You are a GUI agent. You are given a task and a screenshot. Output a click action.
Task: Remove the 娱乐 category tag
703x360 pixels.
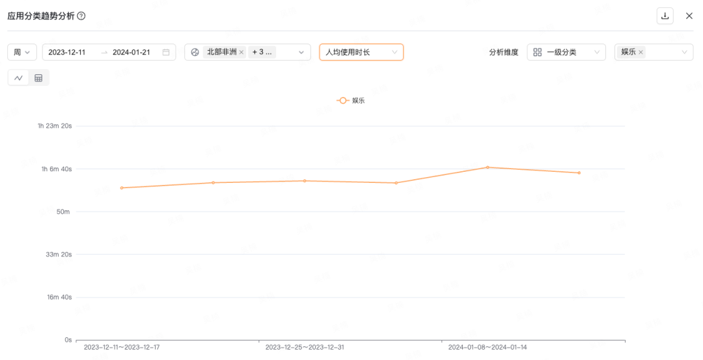pos(641,52)
